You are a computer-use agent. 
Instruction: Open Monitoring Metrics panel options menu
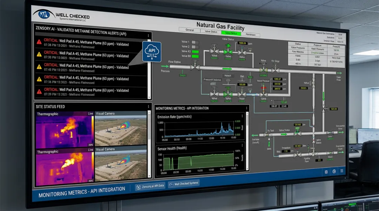tap(247, 108)
